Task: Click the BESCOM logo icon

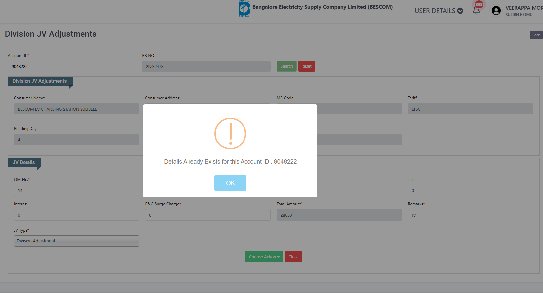Action: pos(244,8)
